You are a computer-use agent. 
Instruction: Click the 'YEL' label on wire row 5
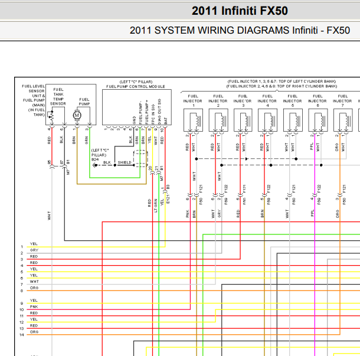[34, 269]
